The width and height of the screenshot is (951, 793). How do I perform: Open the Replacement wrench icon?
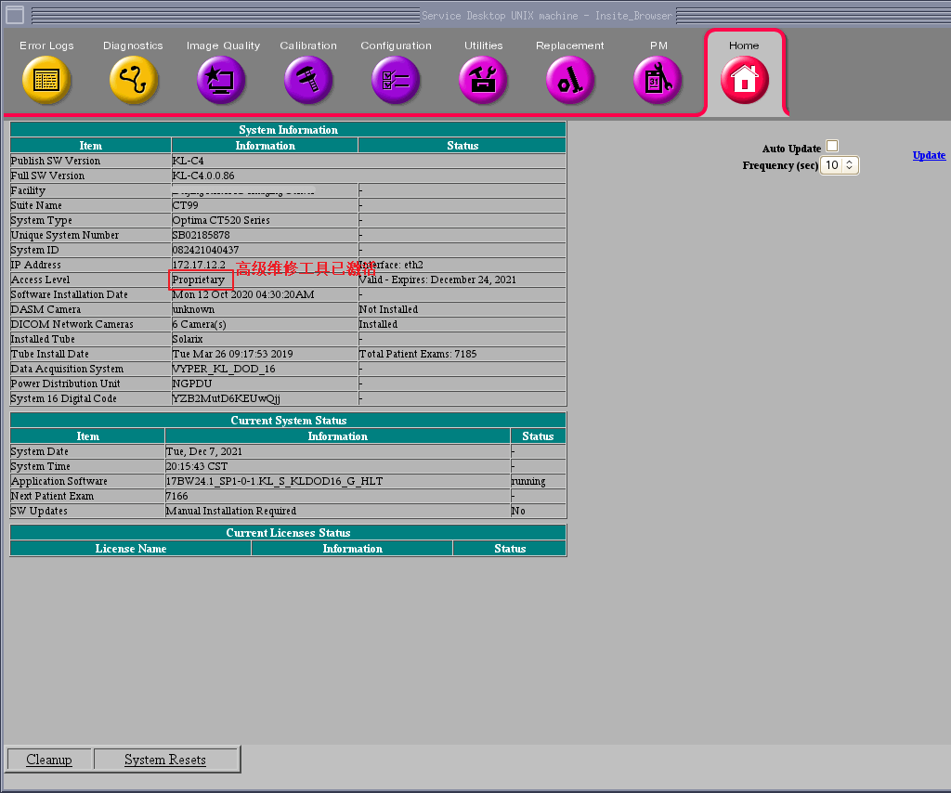pos(570,81)
